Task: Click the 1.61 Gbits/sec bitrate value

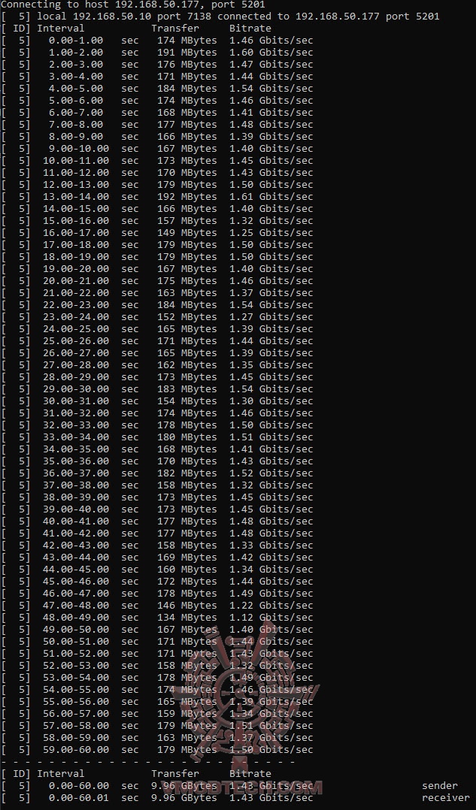Action: click(x=271, y=196)
